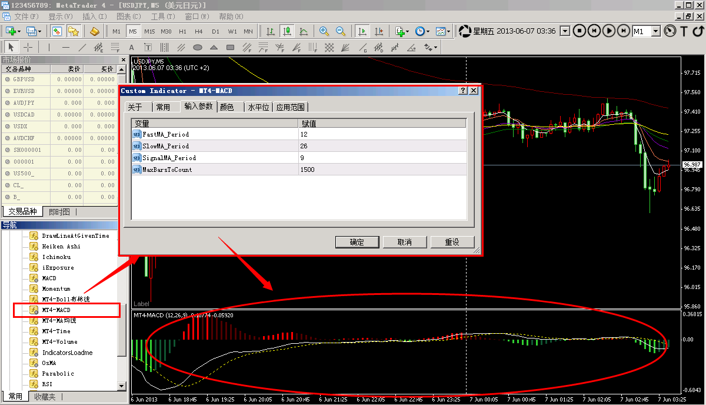This screenshot has width=706, height=405.
Task: Select the ellipse drawing tool
Action: coord(198,48)
